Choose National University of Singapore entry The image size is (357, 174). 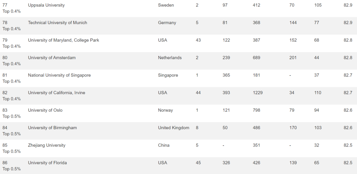(x=59, y=75)
